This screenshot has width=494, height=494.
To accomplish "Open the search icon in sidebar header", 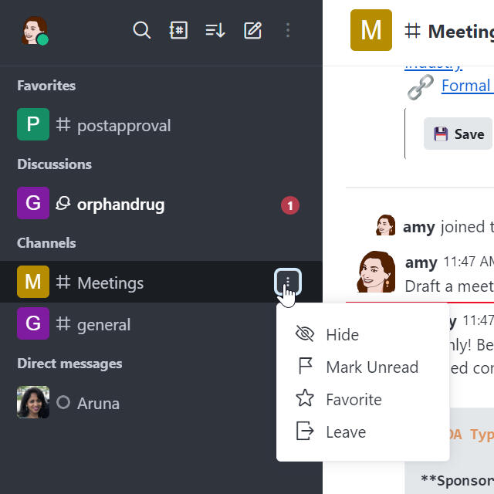I will [x=141, y=30].
